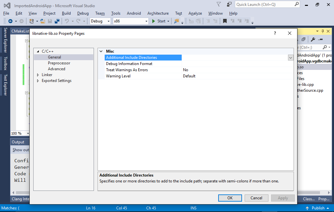Open the Architecture menu
Screen dimensions: 334x212
[x=158, y=13]
